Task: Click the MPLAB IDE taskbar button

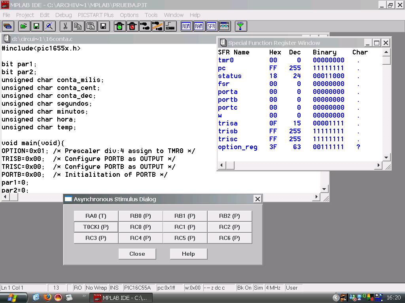Action: 121,298
